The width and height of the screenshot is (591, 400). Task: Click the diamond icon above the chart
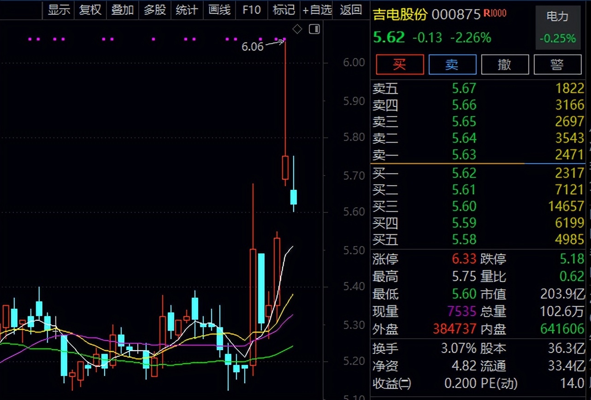[x=298, y=29]
